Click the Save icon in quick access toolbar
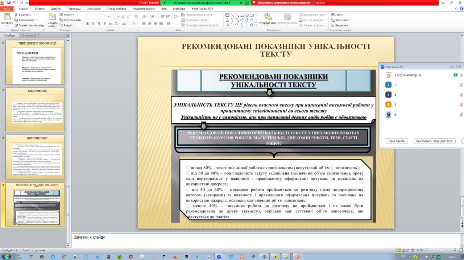Viewport: 464px width, 260px height. (x=9, y=3)
